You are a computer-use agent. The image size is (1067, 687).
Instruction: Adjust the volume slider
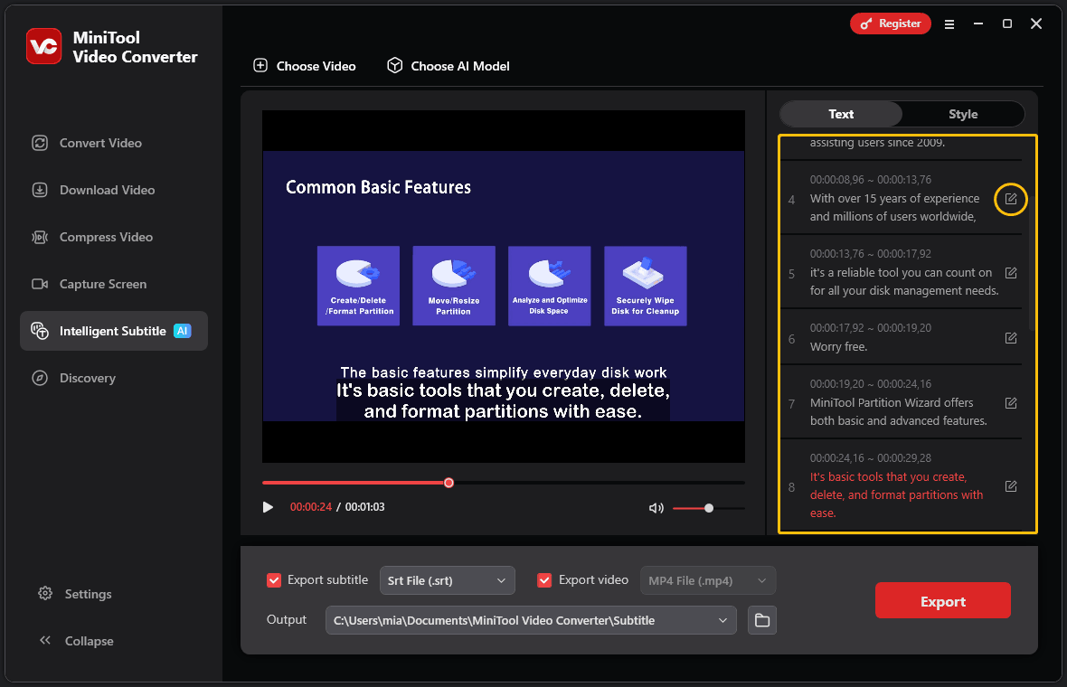pyautogui.click(x=709, y=507)
